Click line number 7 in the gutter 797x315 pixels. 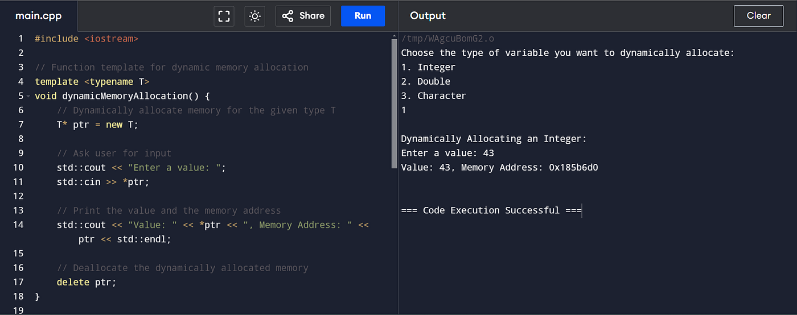click(x=20, y=125)
